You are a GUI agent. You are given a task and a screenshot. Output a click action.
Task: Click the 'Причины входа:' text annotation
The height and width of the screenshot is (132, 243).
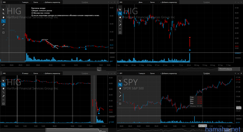(x=38, y=8)
